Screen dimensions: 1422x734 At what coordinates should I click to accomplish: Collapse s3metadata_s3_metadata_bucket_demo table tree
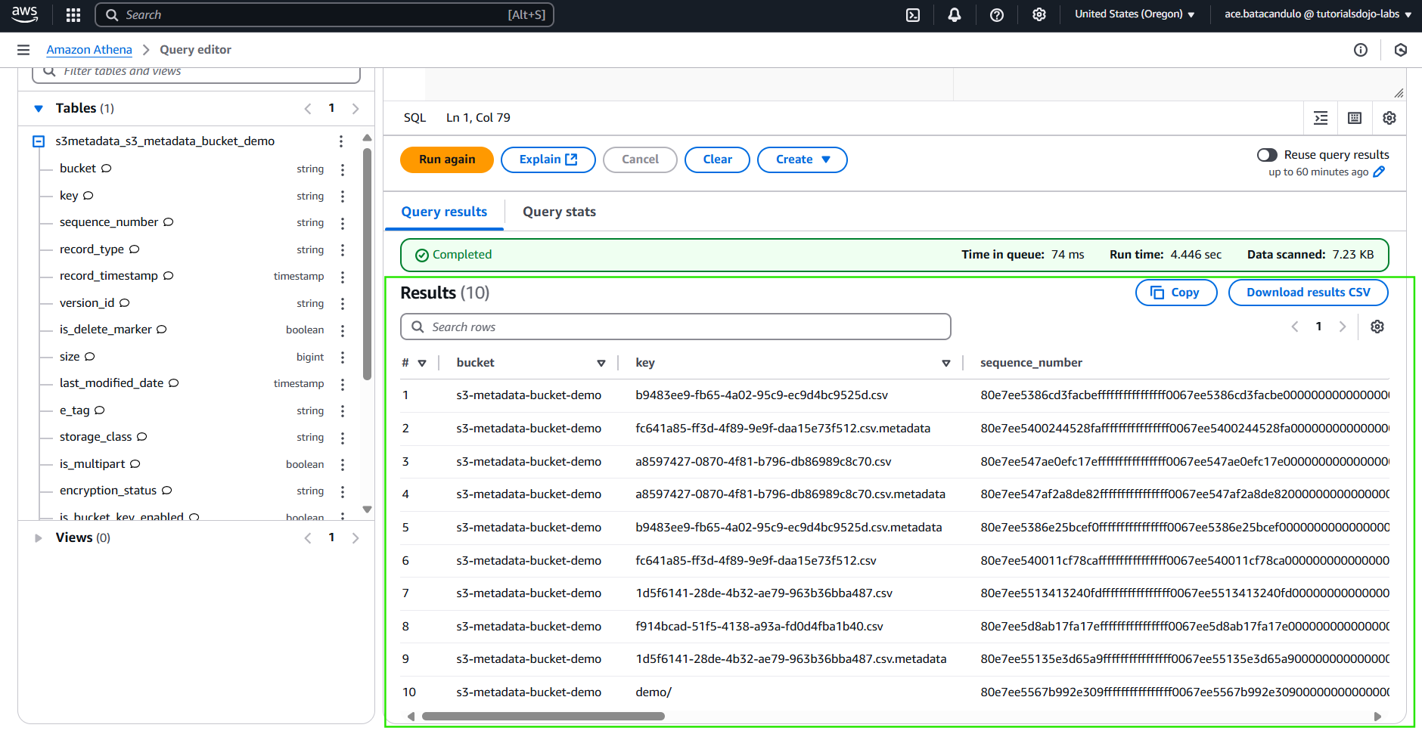39,141
